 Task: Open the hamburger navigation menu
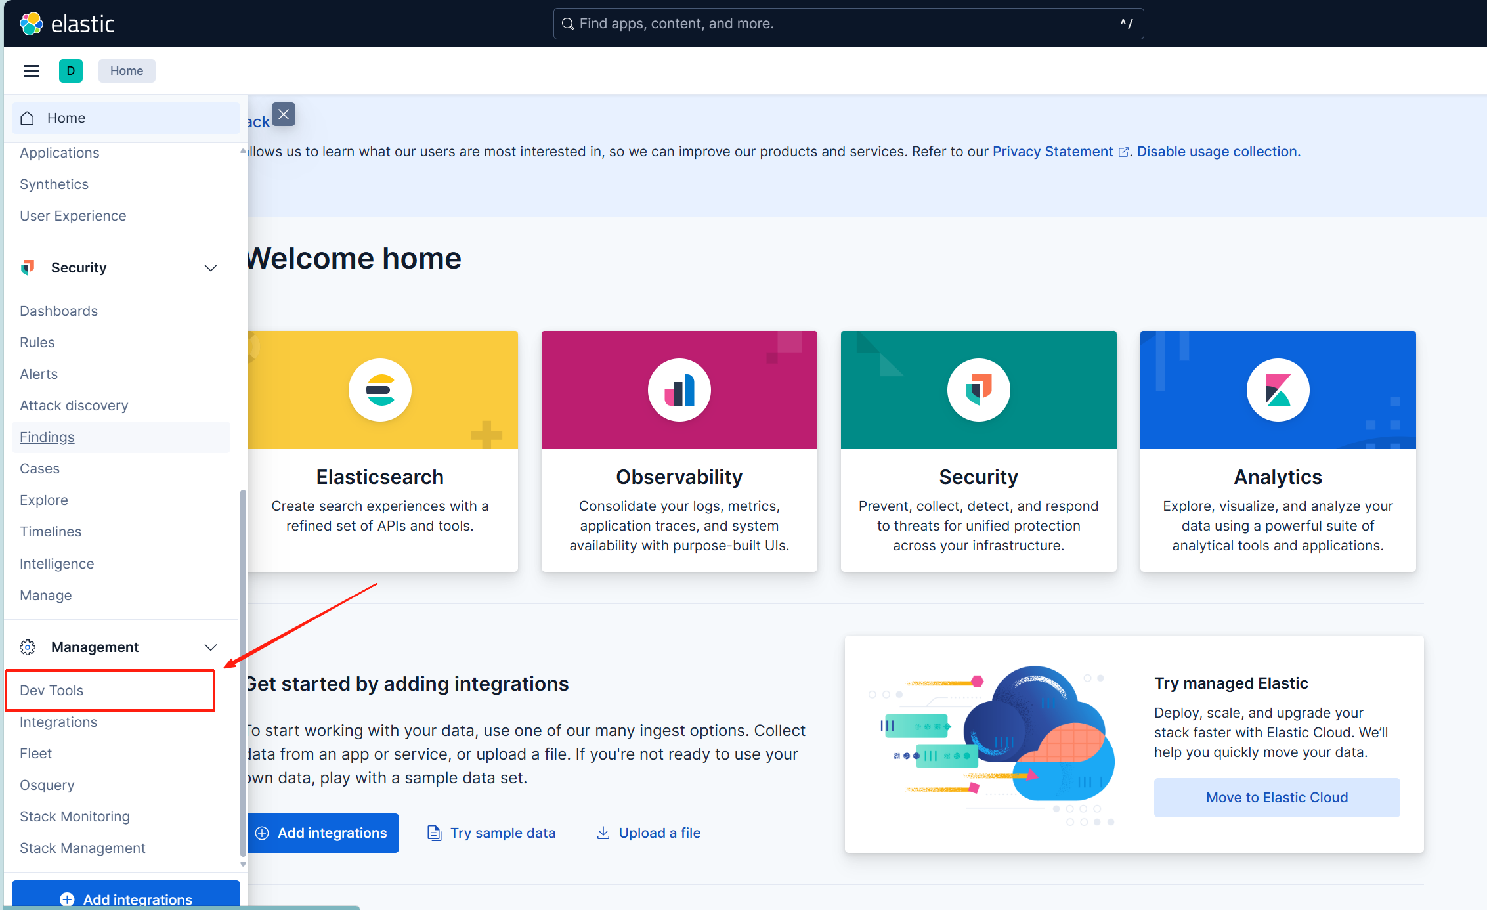[x=31, y=70]
